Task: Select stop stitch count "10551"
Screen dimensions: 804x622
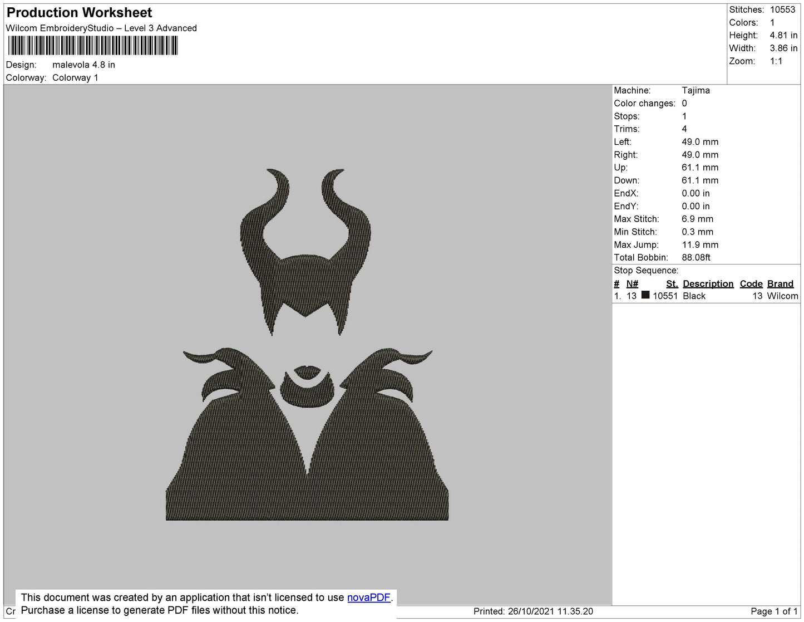Action: click(x=665, y=296)
